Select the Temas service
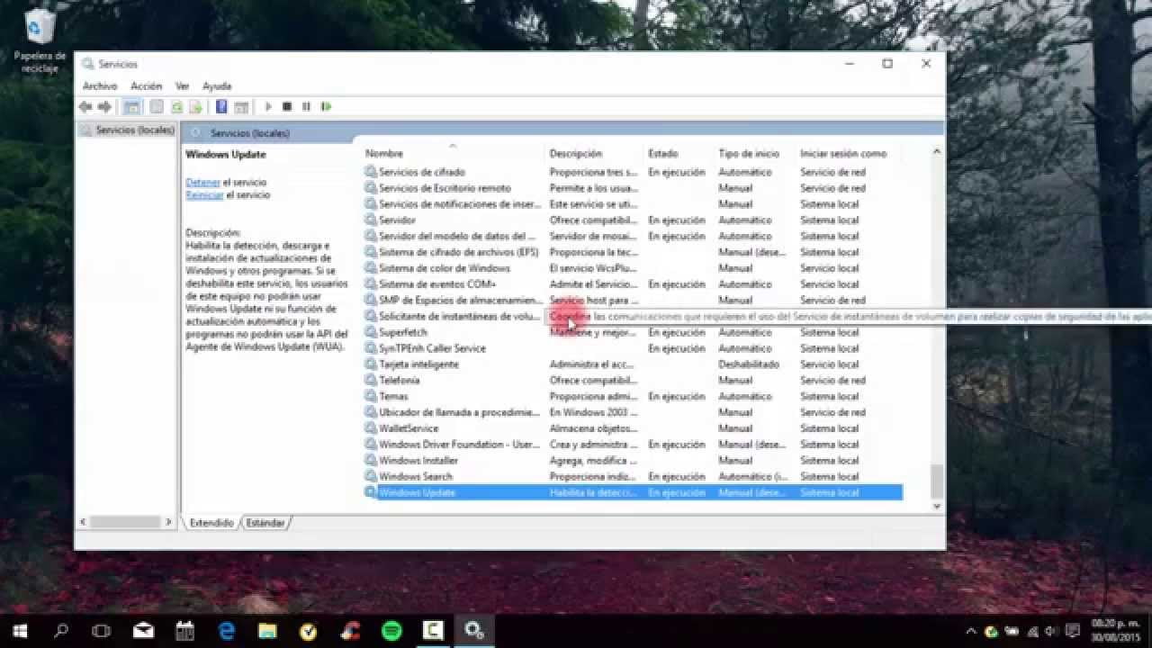 (633, 396)
